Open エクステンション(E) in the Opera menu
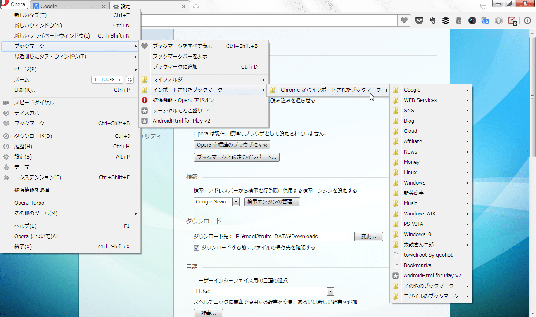The width and height of the screenshot is (536, 317). pyautogui.click(x=71, y=177)
